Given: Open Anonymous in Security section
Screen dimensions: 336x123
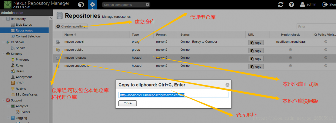Looking at the screenshot, I should (24, 77).
